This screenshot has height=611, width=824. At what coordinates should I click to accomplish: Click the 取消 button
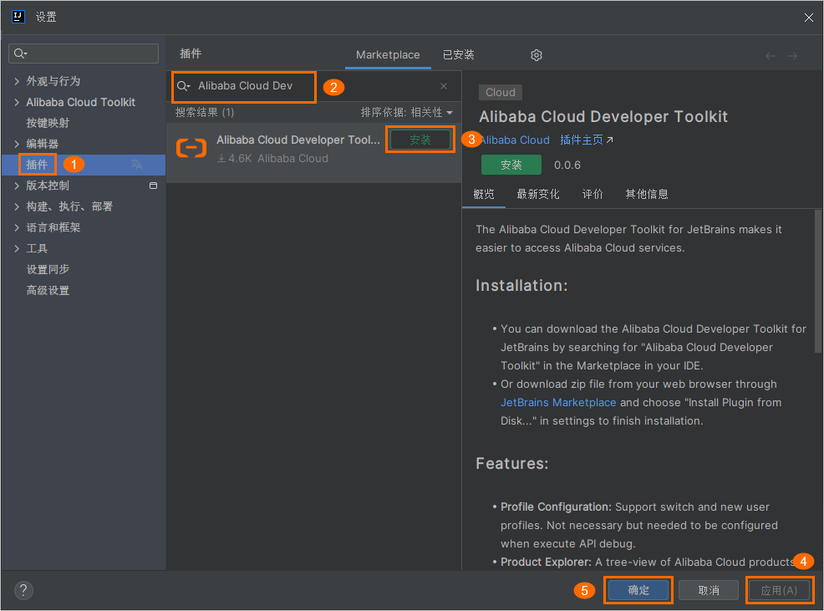(709, 590)
